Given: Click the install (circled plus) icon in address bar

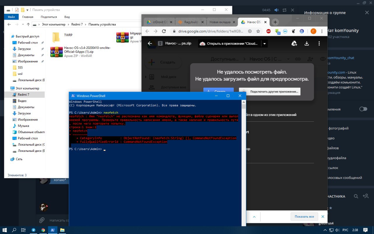Looking at the screenshot, I should (250, 31).
